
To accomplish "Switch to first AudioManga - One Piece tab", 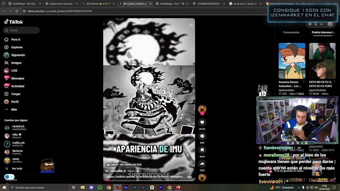I will [x=24, y=4].
